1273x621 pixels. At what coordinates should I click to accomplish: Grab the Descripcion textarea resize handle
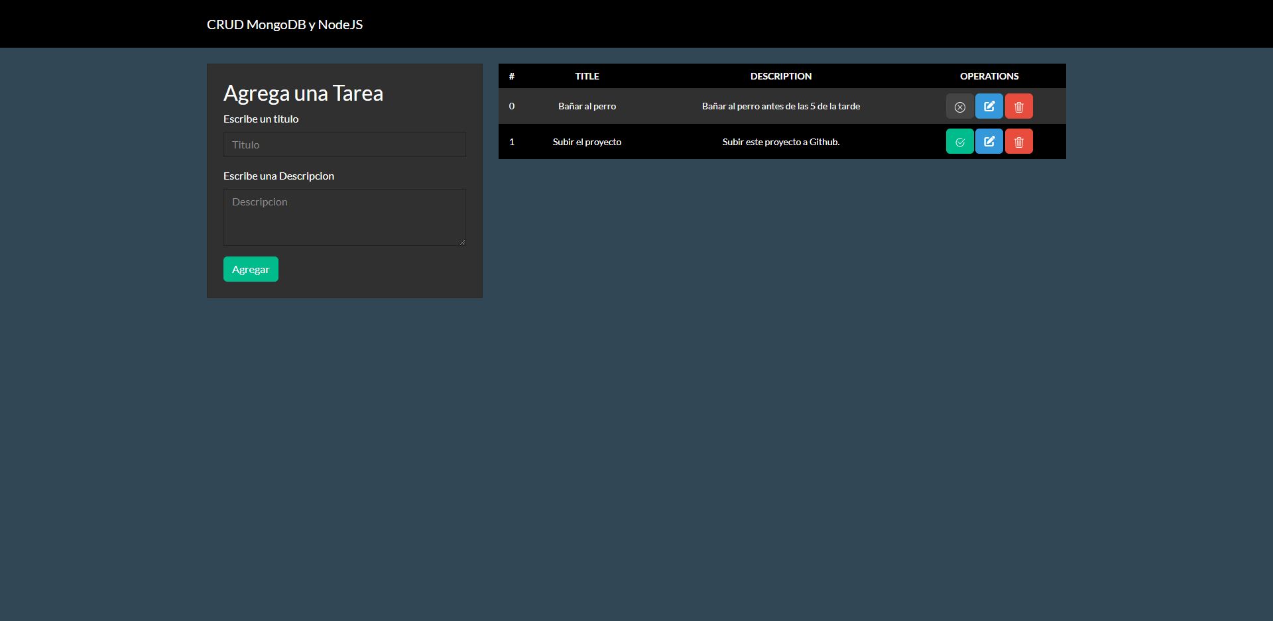(462, 242)
